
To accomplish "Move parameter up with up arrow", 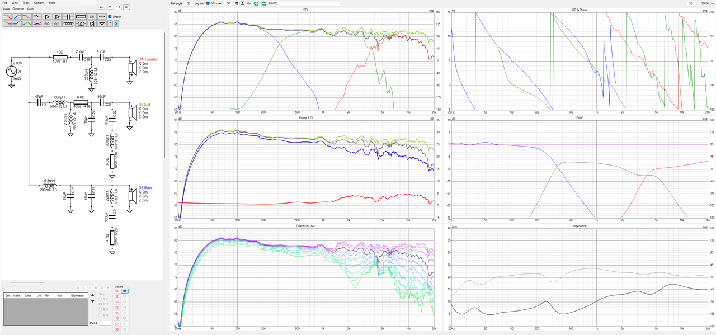I will (92, 295).
